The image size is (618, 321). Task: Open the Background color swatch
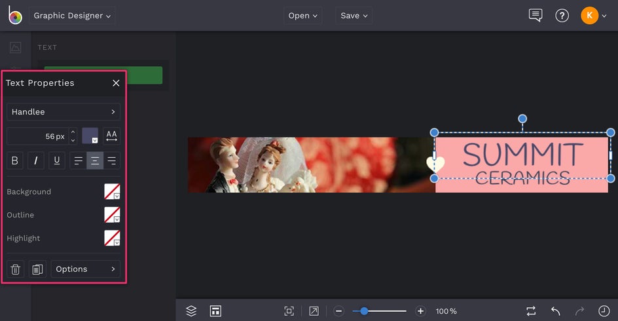point(112,192)
